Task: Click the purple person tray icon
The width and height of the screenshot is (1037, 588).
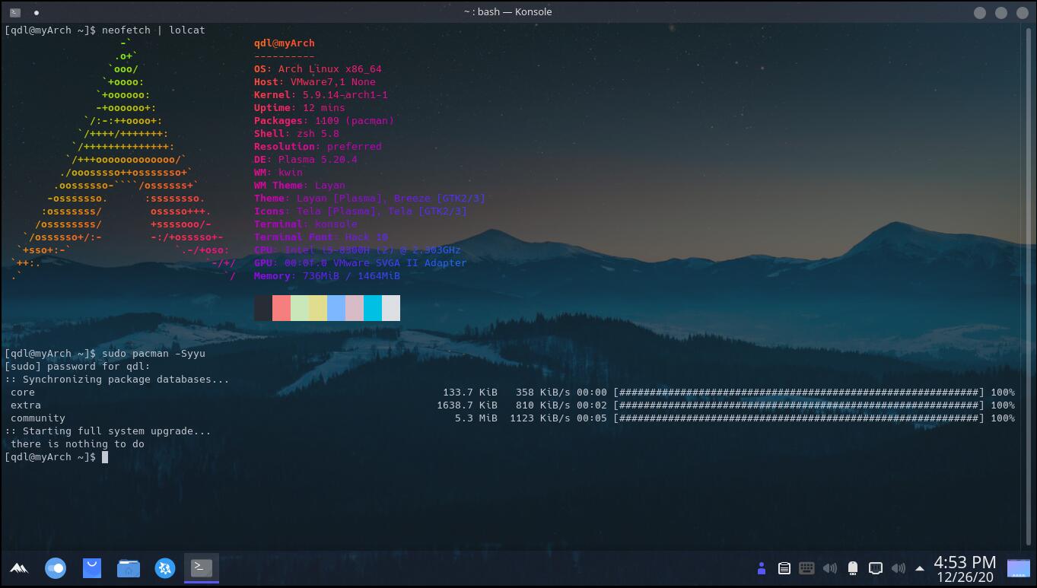Action: tap(761, 568)
